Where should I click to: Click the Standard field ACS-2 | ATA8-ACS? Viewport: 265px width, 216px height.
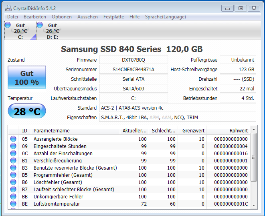[x=178, y=108]
